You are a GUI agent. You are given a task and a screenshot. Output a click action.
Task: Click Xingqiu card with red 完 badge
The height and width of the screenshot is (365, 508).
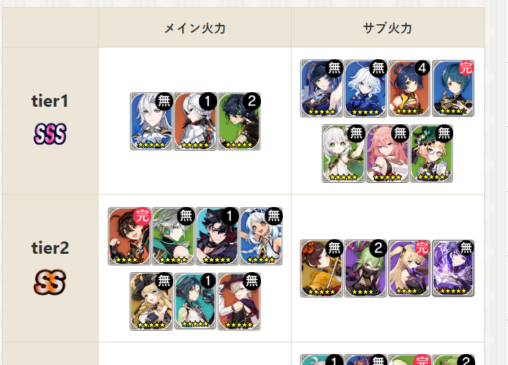point(453,89)
